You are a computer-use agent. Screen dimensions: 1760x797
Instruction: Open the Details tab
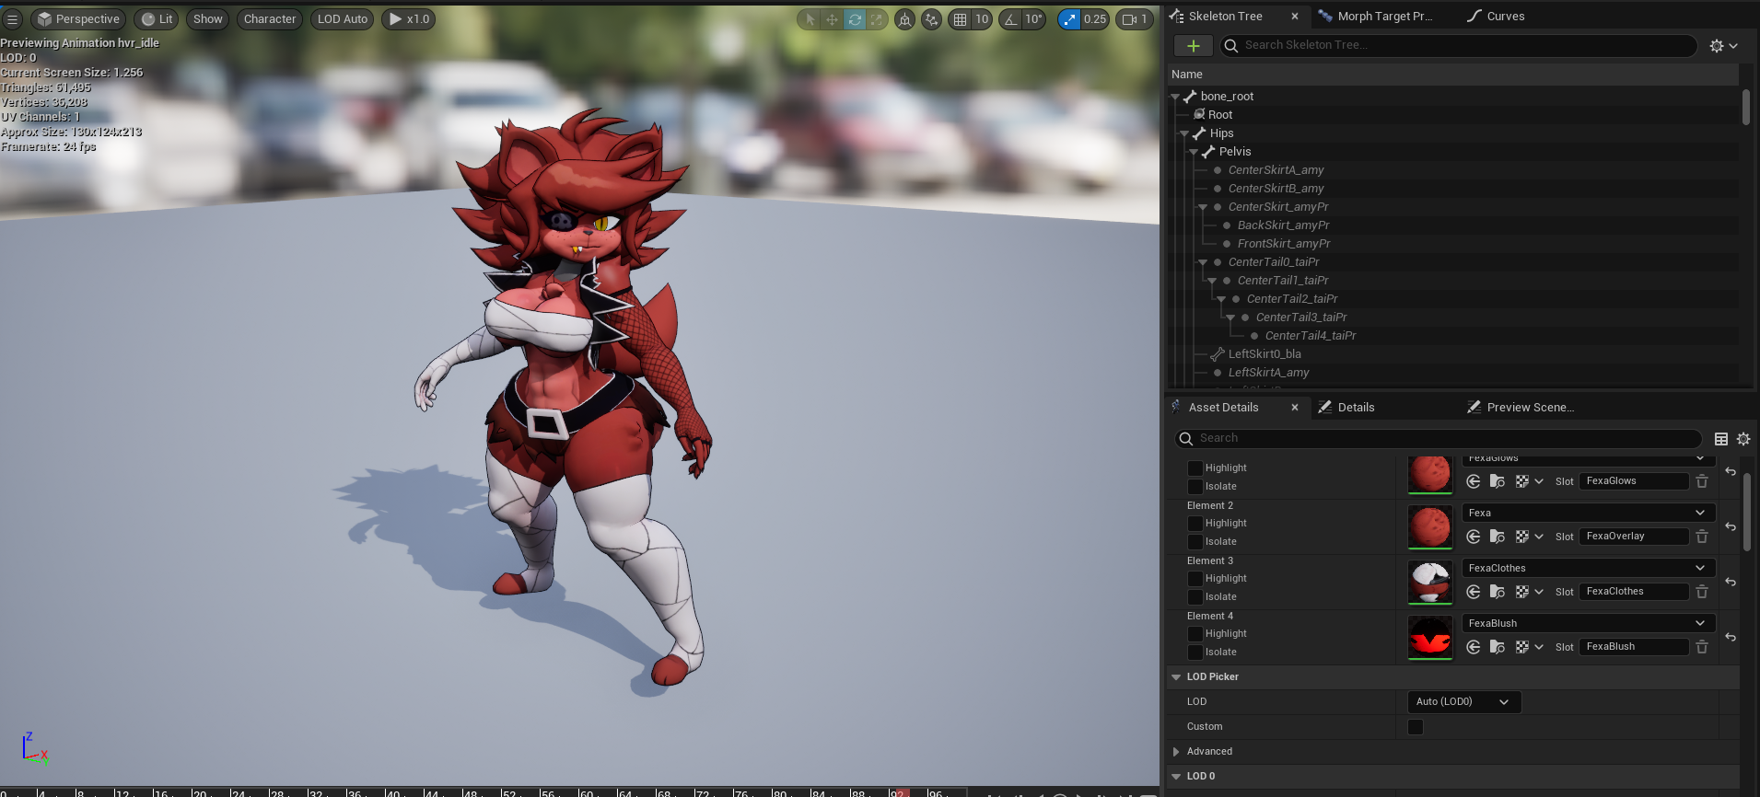point(1346,408)
